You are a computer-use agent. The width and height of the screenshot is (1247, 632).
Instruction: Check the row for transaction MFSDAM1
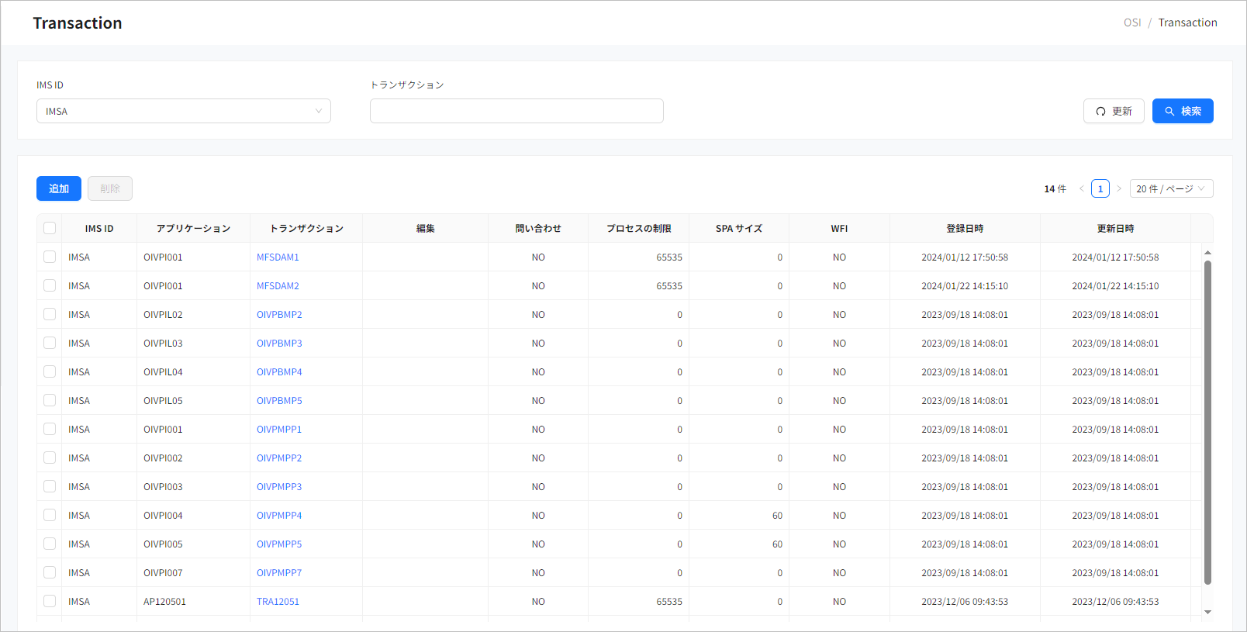[x=50, y=257]
